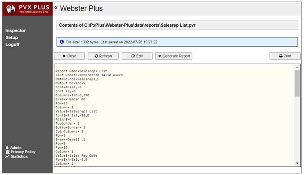Click the line 'Value$=Sales Rep Code'
Screen dimensions: 304x175
point(77,155)
